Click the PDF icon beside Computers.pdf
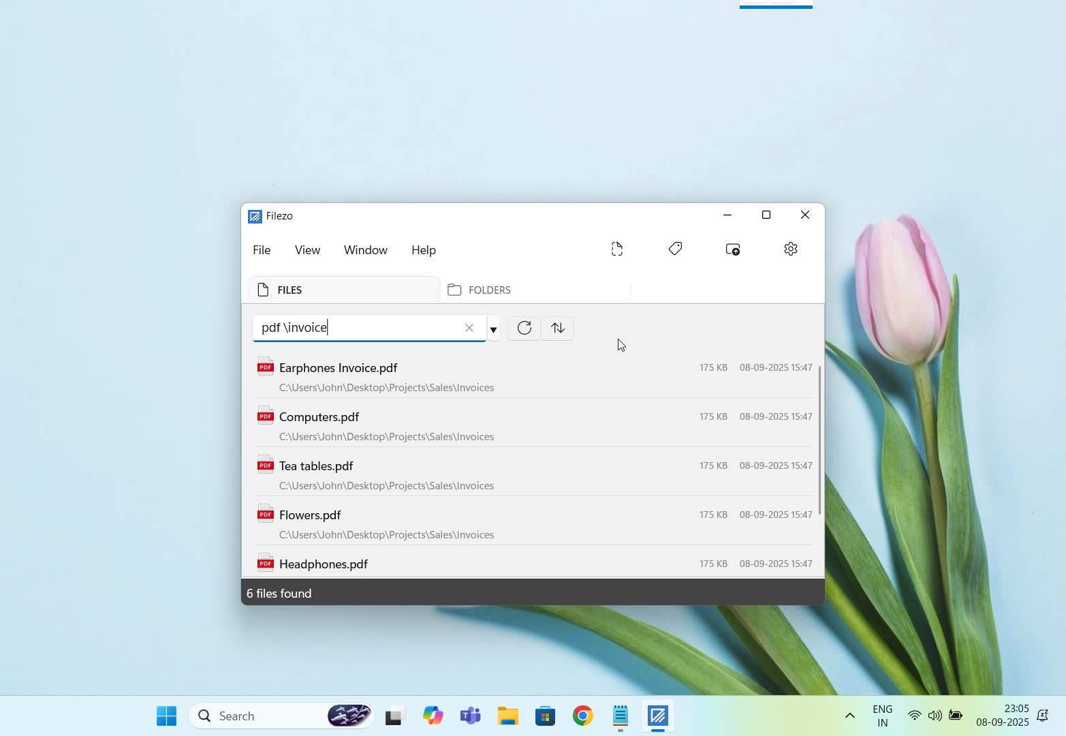Viewport: 1066px width, 736px height. point(265,416)
